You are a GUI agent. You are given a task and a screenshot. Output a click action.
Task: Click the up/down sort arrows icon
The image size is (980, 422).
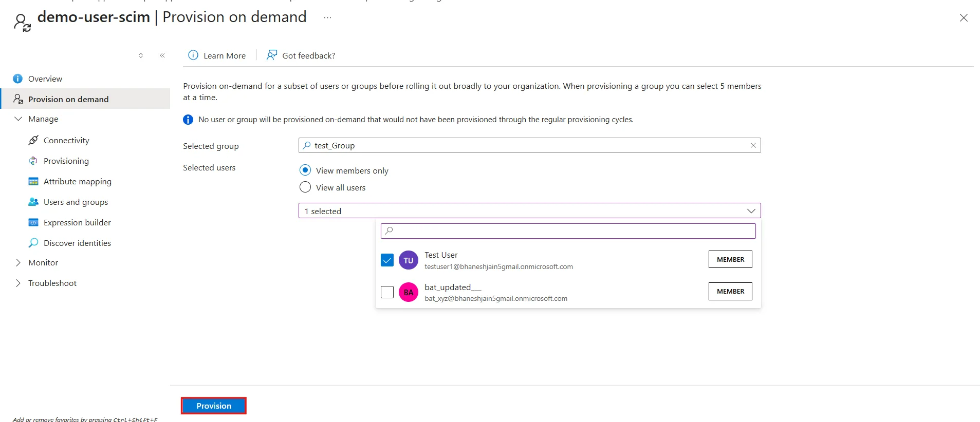pyautogui.click(x=141, y=55)
